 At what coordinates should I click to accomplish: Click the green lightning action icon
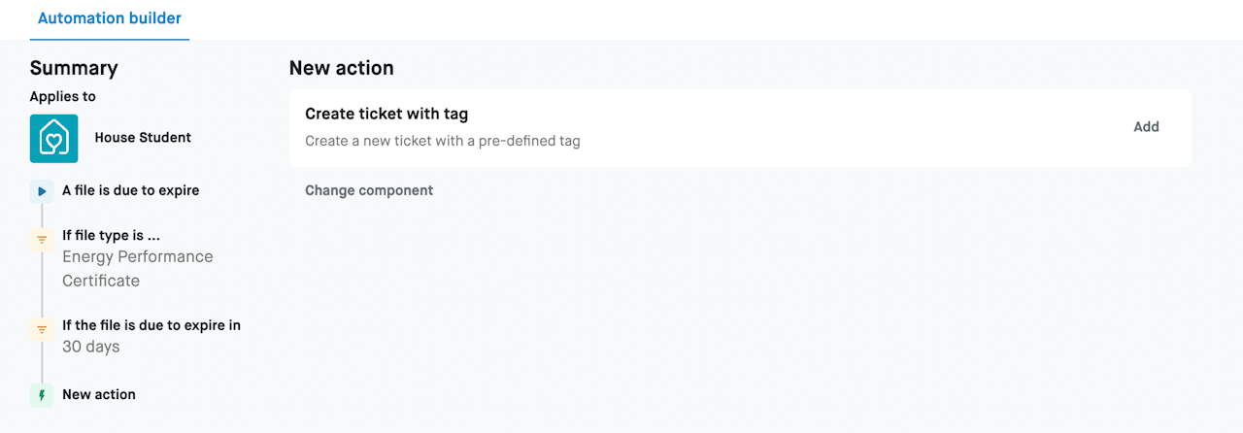tap(42, 395)
